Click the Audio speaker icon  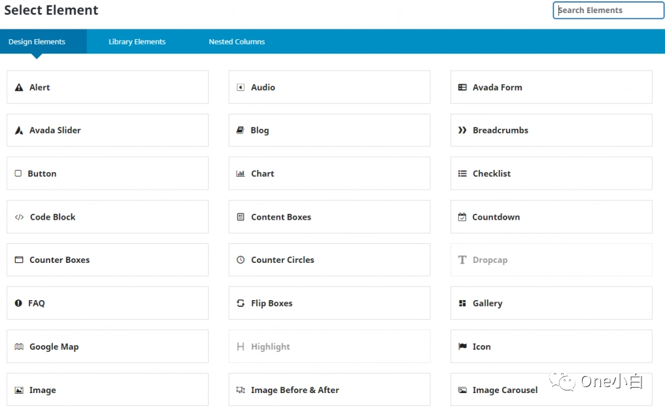pos(241,88)
